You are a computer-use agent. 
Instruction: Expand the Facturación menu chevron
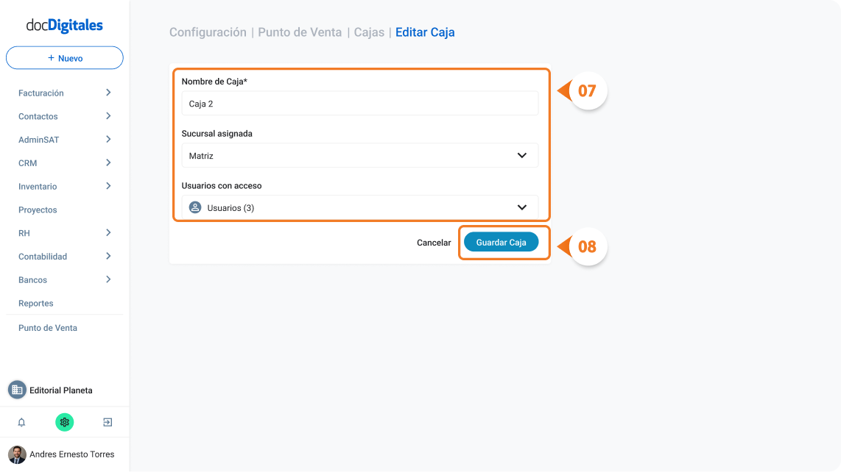point(108,93)
